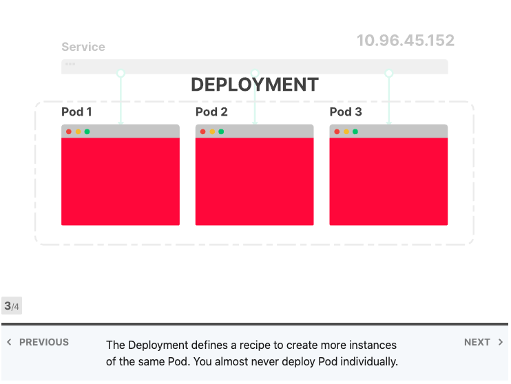Click the yellow dot in Pod 3 window
Viewport: 511px width, 384px height.
coord(346,131)
